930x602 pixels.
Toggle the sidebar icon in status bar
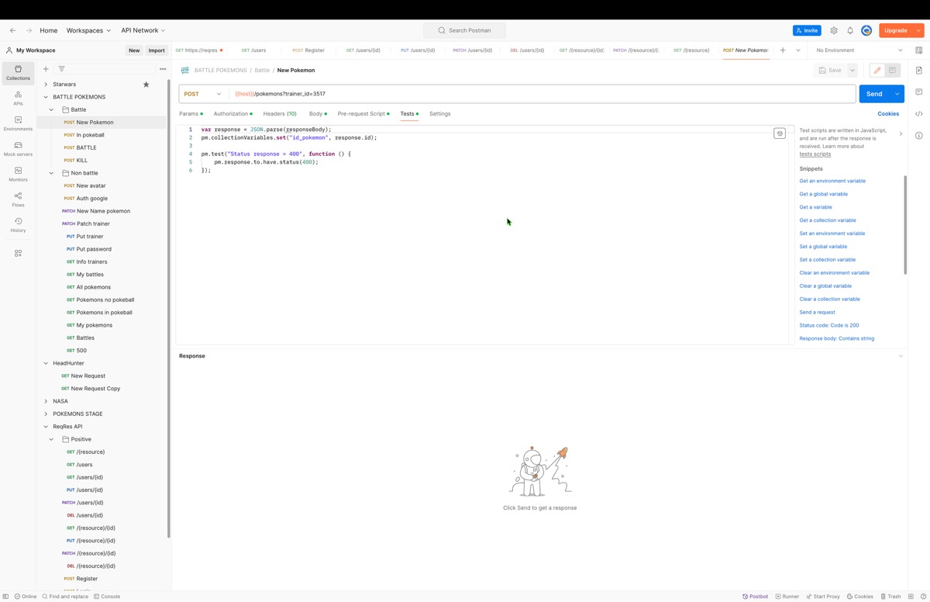point(5,597)
